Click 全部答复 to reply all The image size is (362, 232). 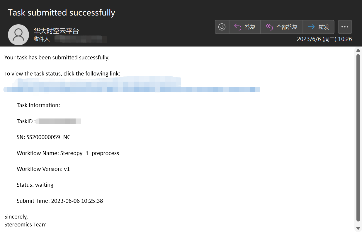click(x=282, y=27)
